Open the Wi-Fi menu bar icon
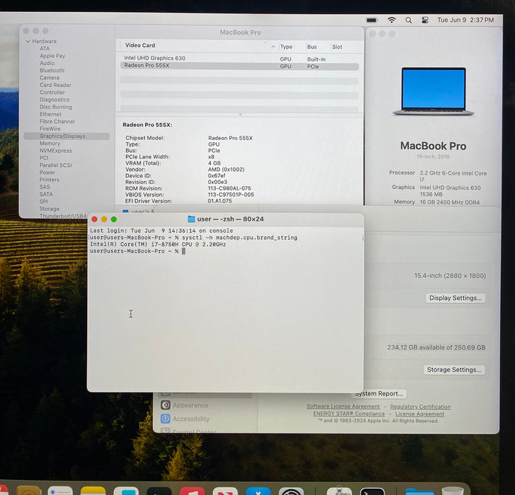 391,21
